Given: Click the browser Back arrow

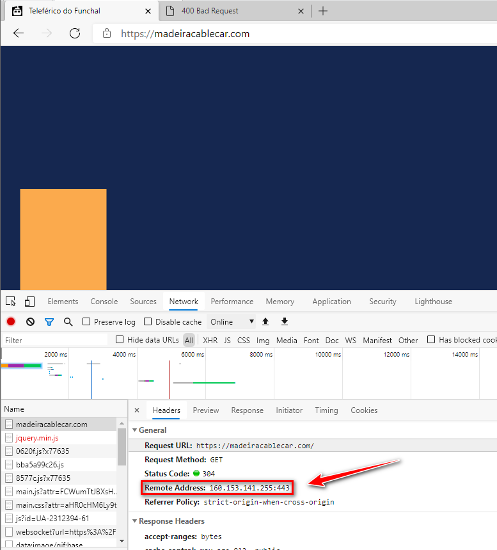Looking at the screenshot, I should [x=18, y=33].
